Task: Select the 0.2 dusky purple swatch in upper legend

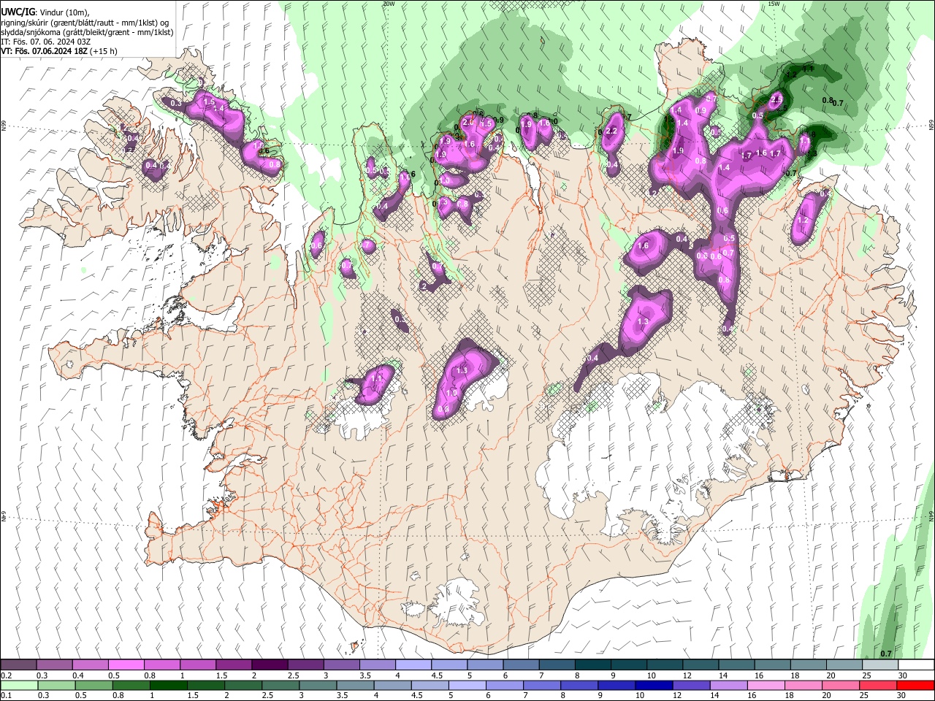Action: (x=18, y=664)
